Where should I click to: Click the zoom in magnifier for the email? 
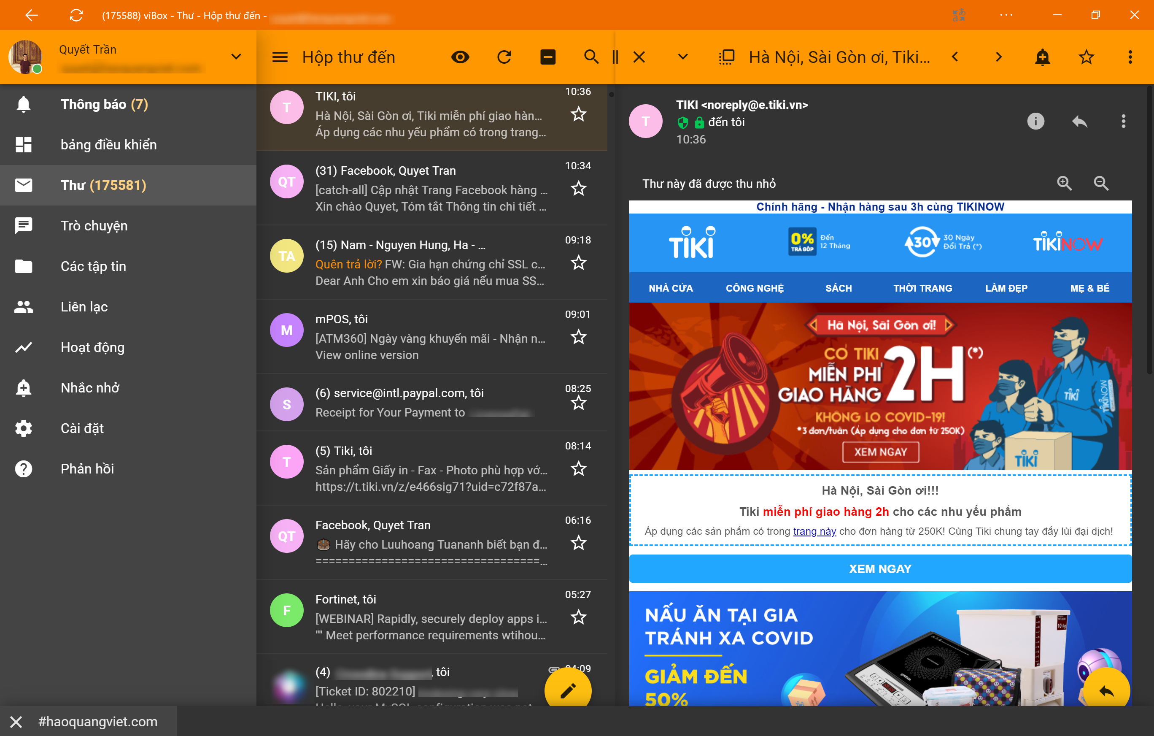1064,183
